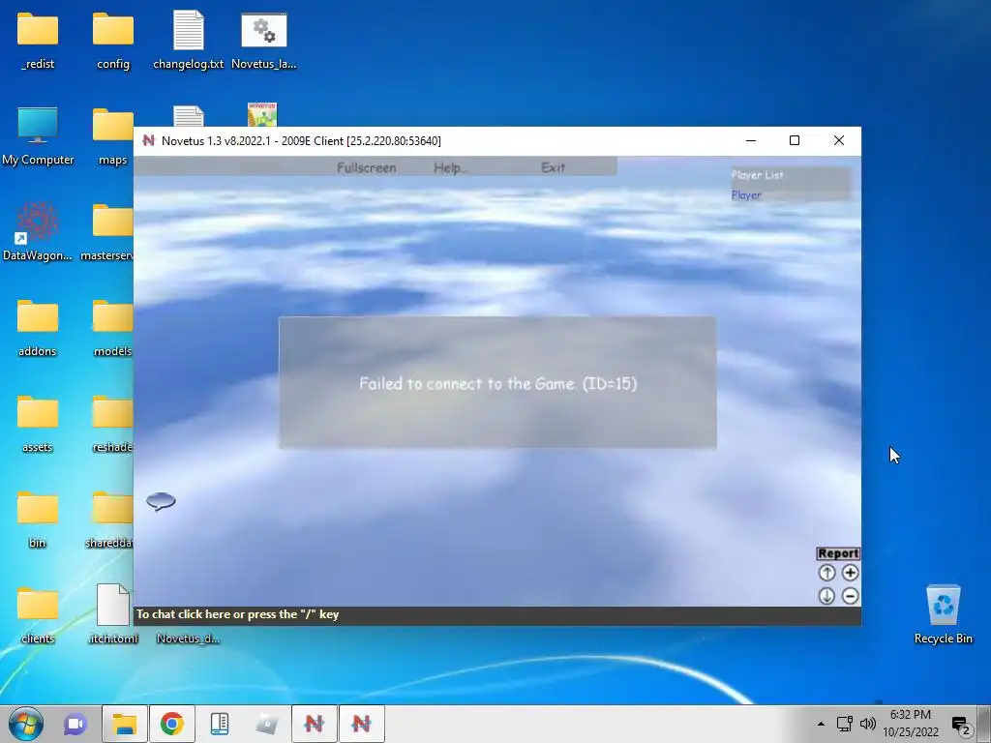Open Google Chrome from the taskbar
Screen dimensions: 991x743
(x=172, y=724)
